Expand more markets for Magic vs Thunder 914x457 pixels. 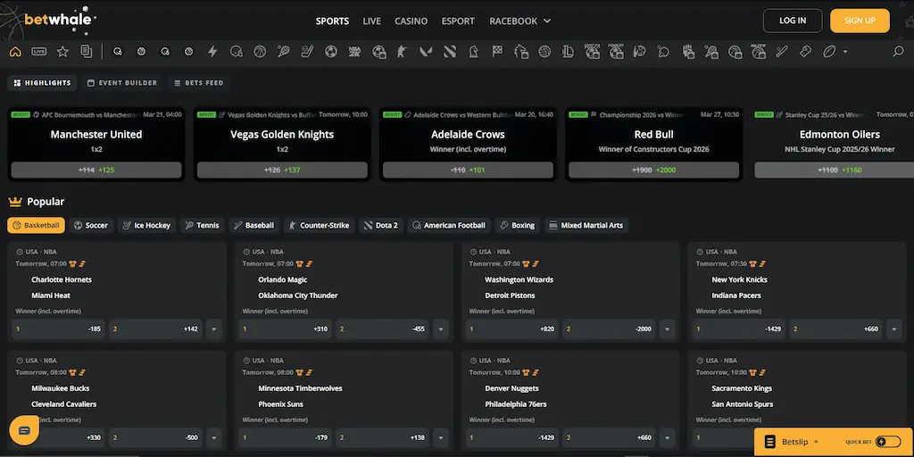point(441,328)
